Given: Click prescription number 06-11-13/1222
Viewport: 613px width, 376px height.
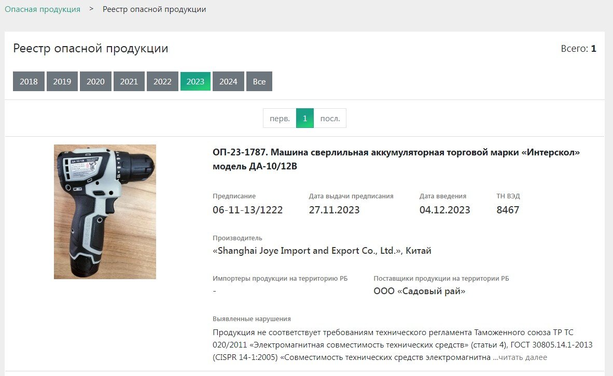Looking at the screenshot, I should coord(247,210).
